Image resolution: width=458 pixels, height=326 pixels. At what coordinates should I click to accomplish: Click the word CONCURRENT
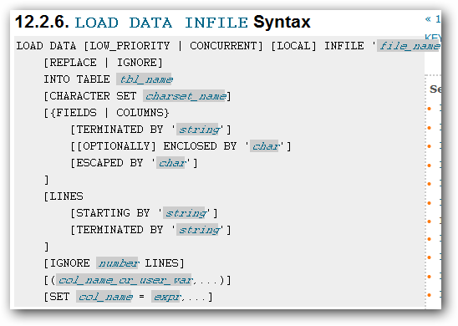(223, 46)
